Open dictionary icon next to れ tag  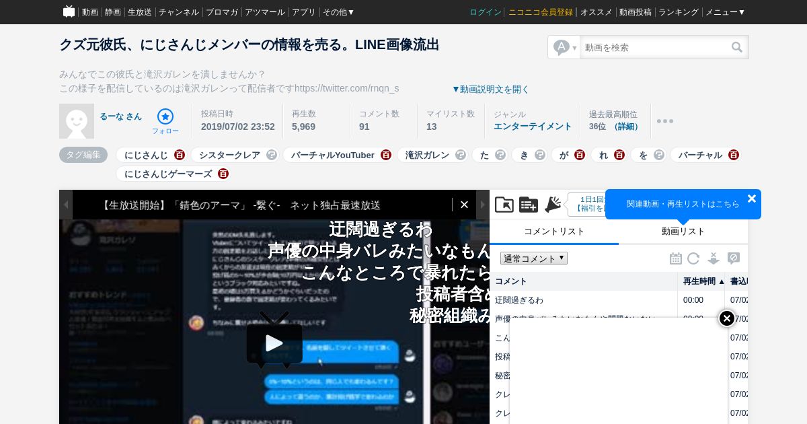click(619, 155)
